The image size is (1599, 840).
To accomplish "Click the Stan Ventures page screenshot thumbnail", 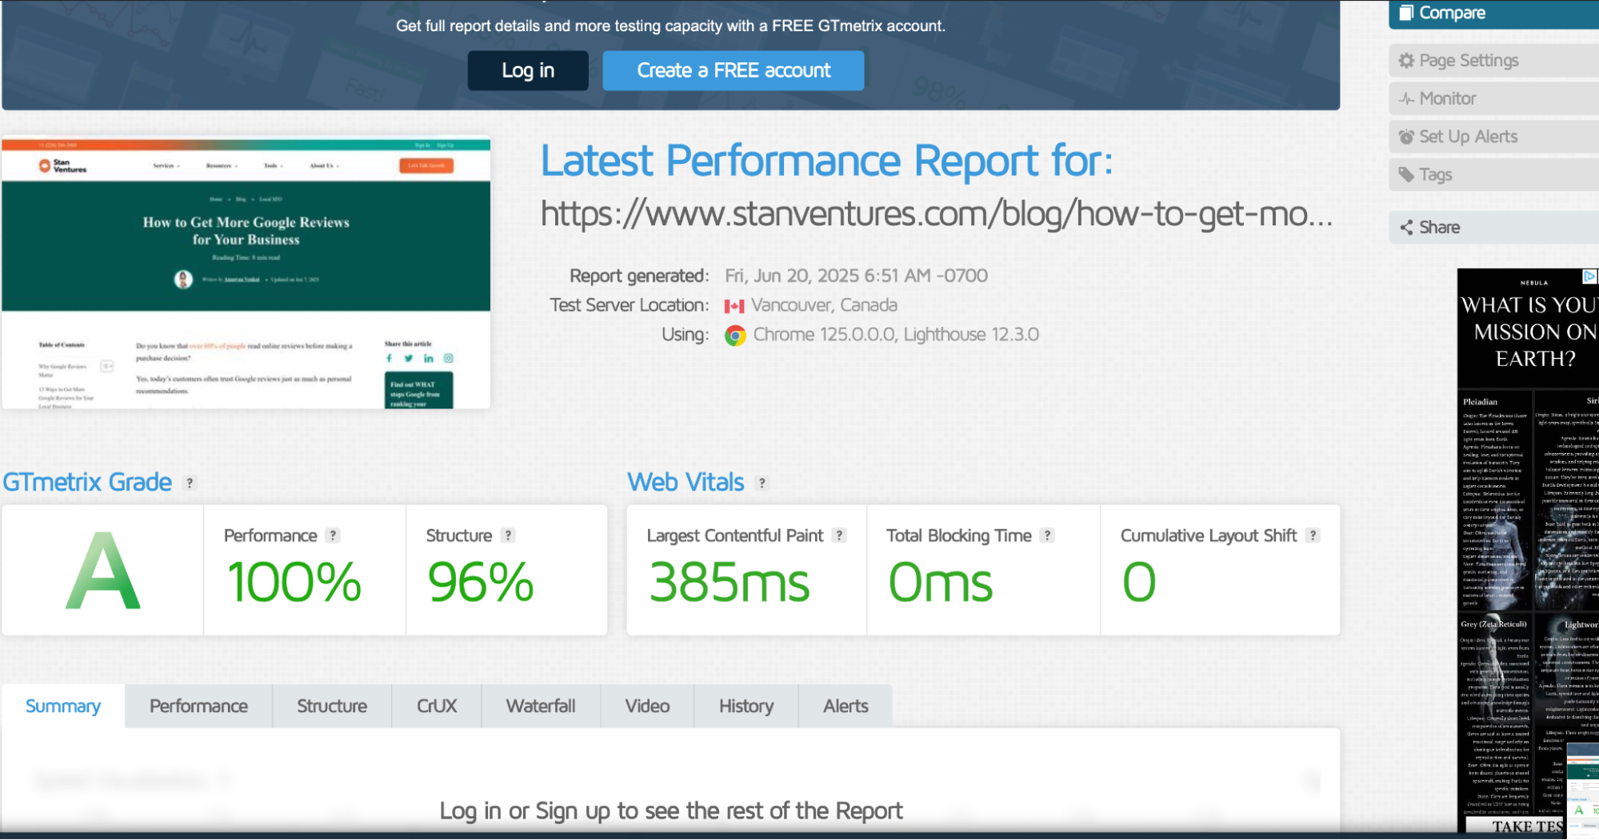I will (x=246, y=273).
